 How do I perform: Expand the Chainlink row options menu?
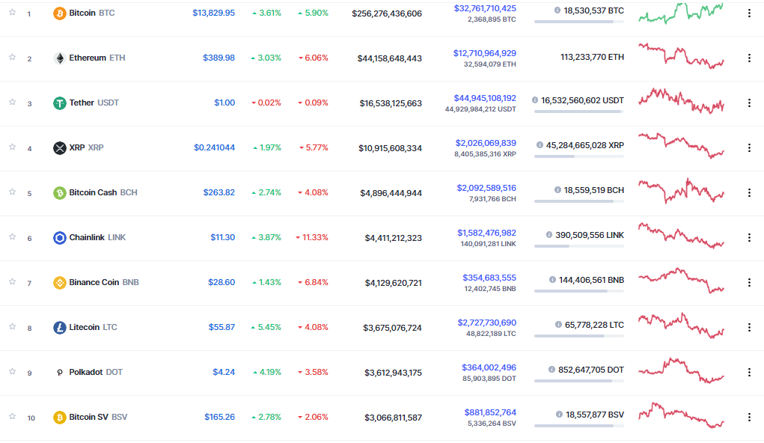tap(749, 238)
